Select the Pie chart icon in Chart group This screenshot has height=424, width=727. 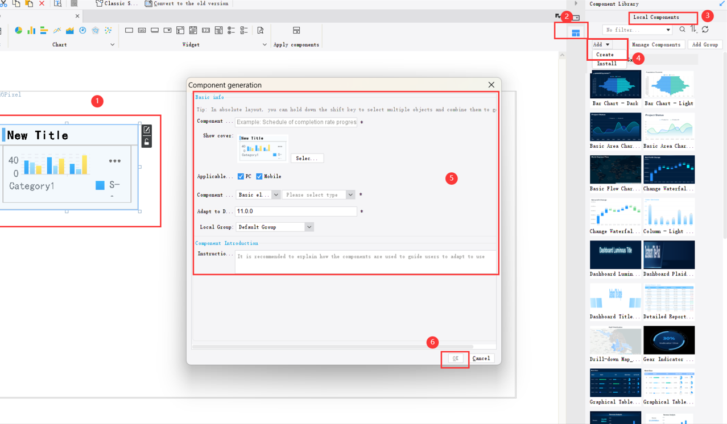coord(18,30)
